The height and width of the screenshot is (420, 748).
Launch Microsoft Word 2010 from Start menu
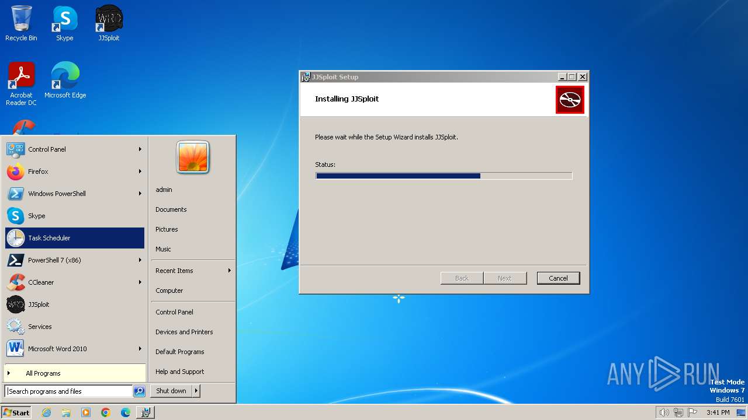tap(75, 349)
